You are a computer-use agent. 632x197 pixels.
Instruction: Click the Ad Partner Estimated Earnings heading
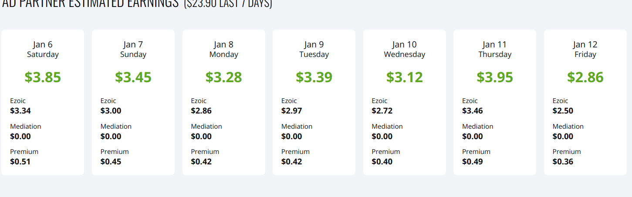[x=90, y=3]
